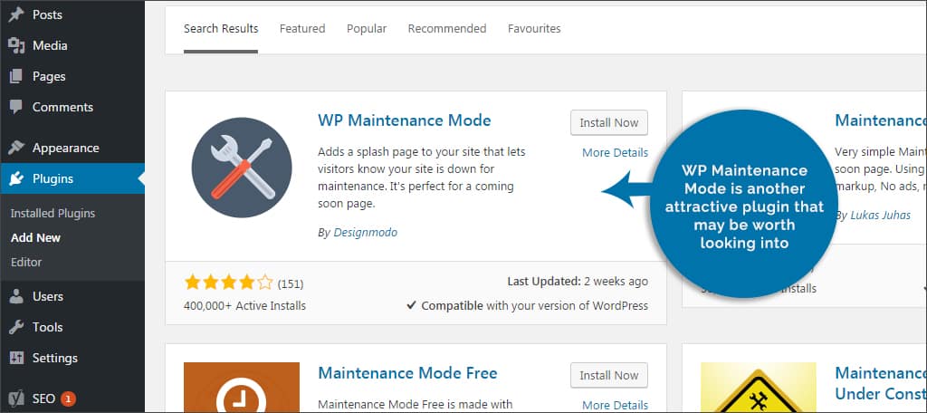The height and width of the screenshot is (413, 927).
Task: Install Maintenance Mode Free plugin now
Action: [x=609, y=376]
